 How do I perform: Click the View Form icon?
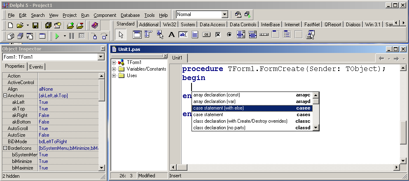click(20, 36)
